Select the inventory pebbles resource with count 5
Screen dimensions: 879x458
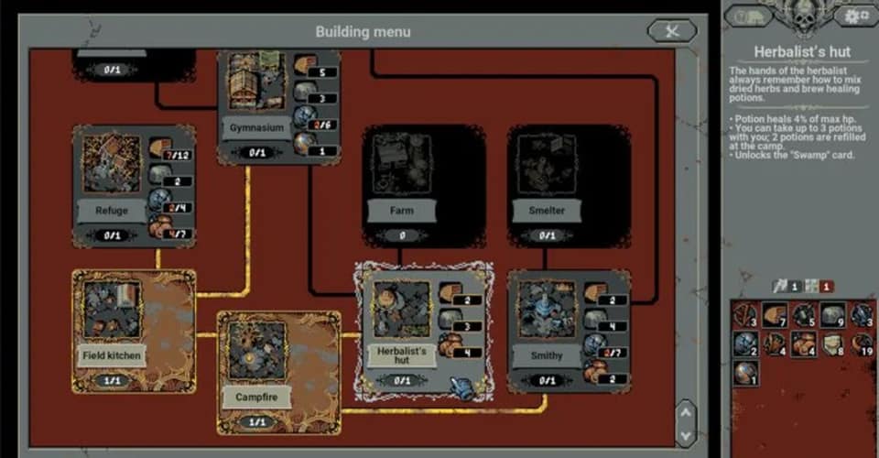[x=804, y=315]
